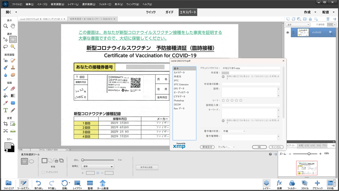Select the Smart Brush tool
This screenshot has width=339, height=191.
[6, 68]
